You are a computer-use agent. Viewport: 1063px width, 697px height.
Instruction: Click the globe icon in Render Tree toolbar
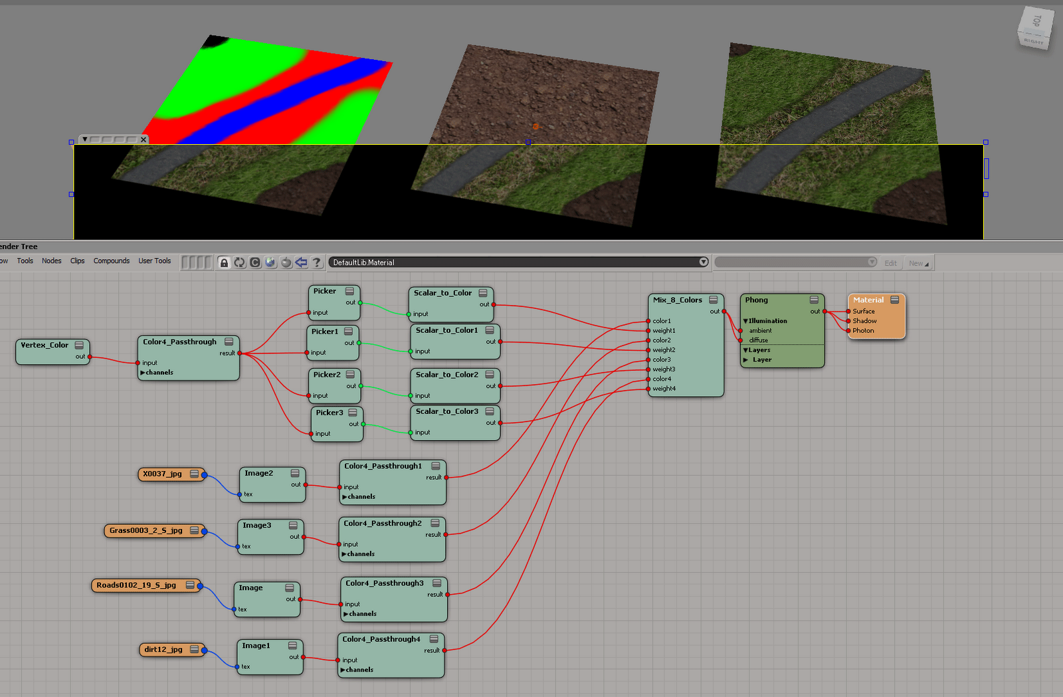[270, 262]
